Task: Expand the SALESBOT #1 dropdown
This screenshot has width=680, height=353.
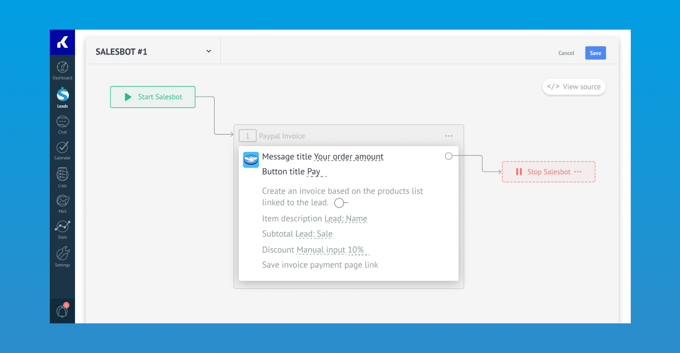Action: point(208,52)
